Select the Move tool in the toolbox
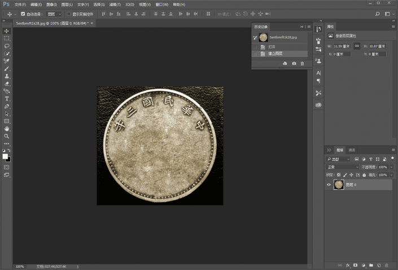398x270 pixels. (x=7, y=31)
